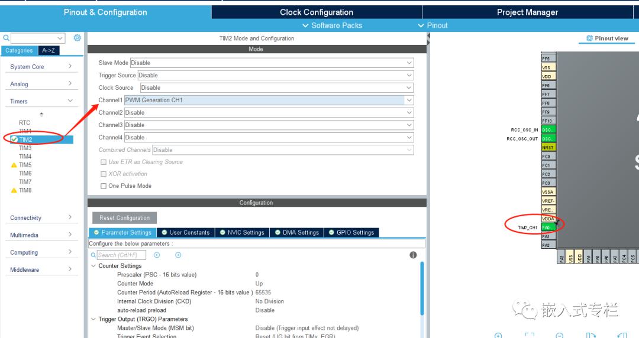The width and height of the screenshot is (639, 338).
Task: Select the VDDA pin on chip
Action: pyautogui.click(x=548, y=219)
